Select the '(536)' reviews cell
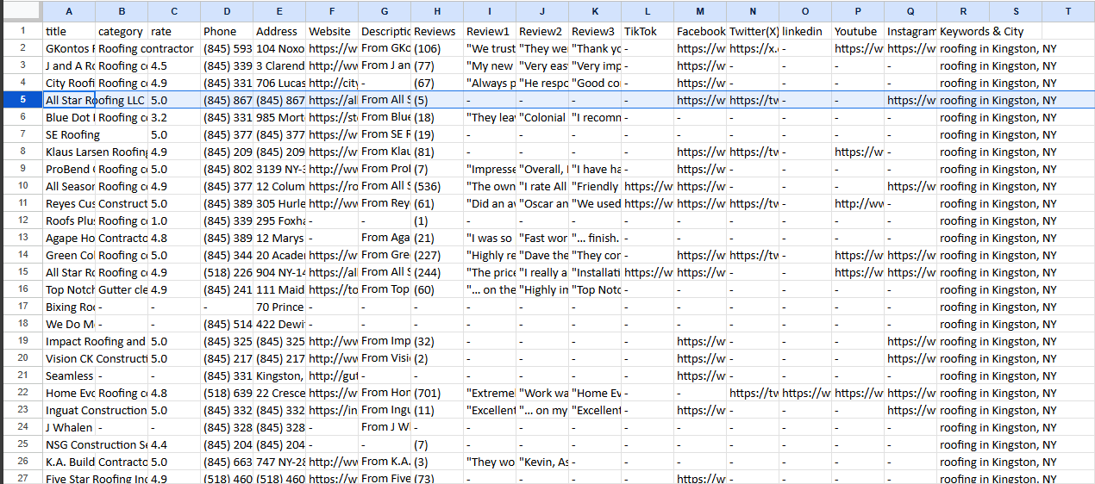This screenshot has width=1095, height=484. click(x=437, y=186)
